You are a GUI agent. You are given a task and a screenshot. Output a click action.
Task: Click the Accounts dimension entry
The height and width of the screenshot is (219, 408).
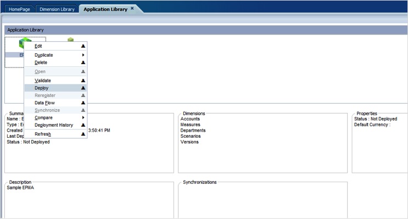tap(190, 119)
